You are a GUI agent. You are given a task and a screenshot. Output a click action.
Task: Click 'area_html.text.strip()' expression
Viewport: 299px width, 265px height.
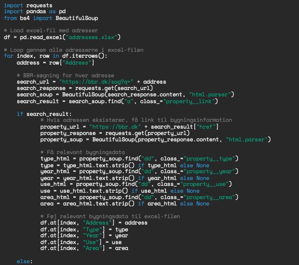tap(99, 204)
